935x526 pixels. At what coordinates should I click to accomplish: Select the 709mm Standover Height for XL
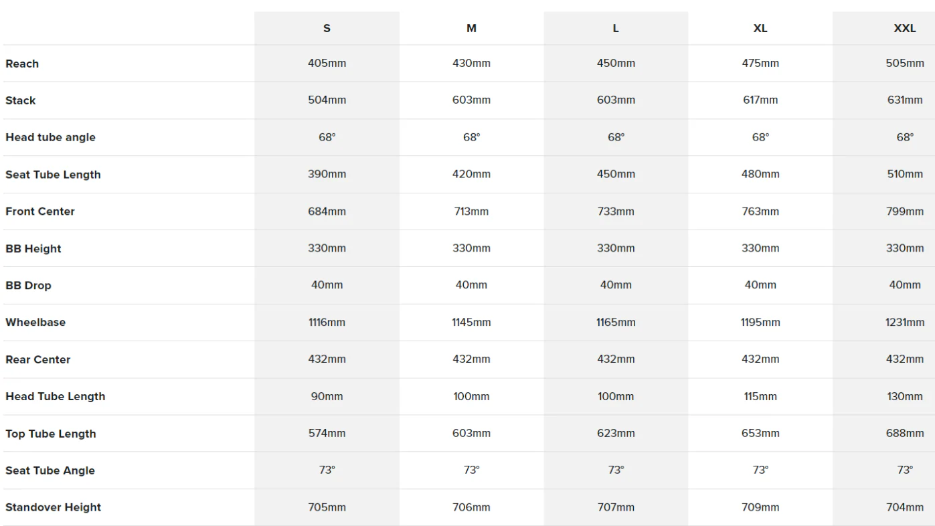click(x=760, y=507)
